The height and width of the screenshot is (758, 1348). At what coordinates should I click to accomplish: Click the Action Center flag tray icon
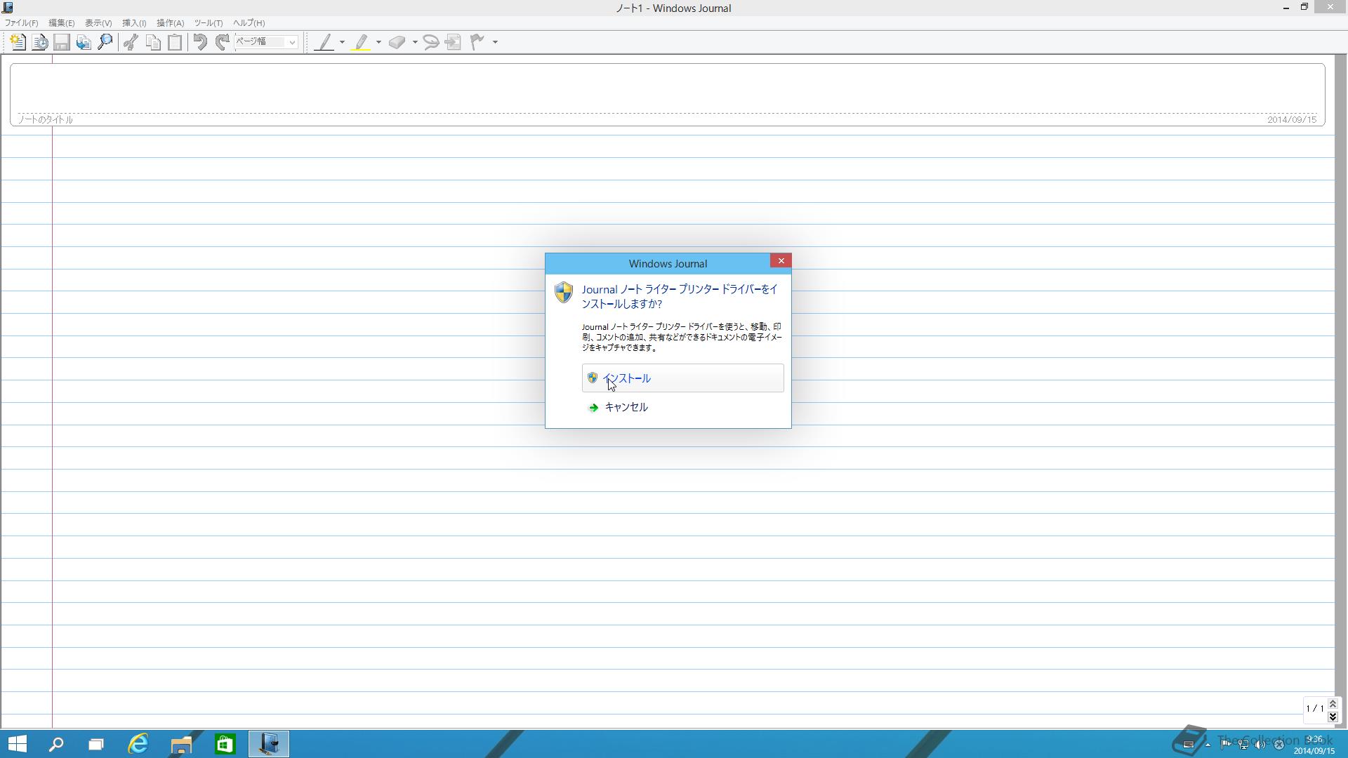pos(1225,745)
